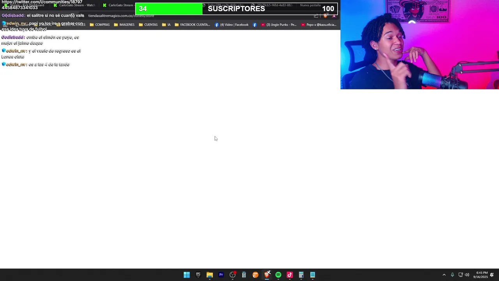Open the COMPRAS bookmarks folder
The height and width of the screenshot is (281, 499).
[x=100, y=25]
